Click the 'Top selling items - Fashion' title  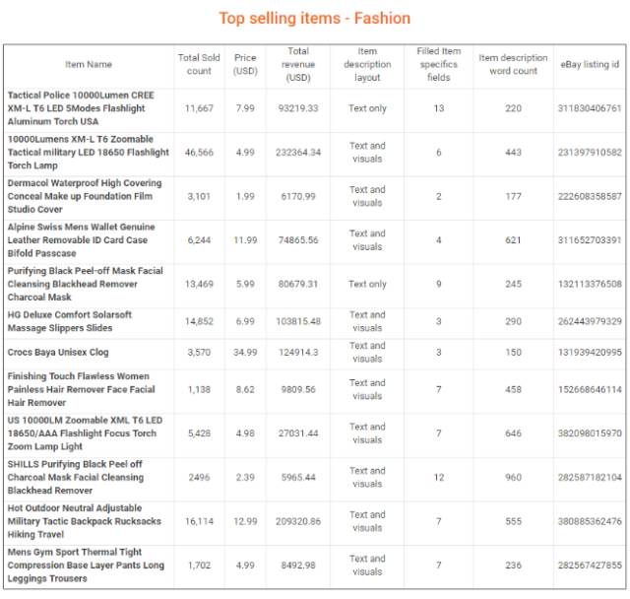pyautogui.click(x=314, y=19)
